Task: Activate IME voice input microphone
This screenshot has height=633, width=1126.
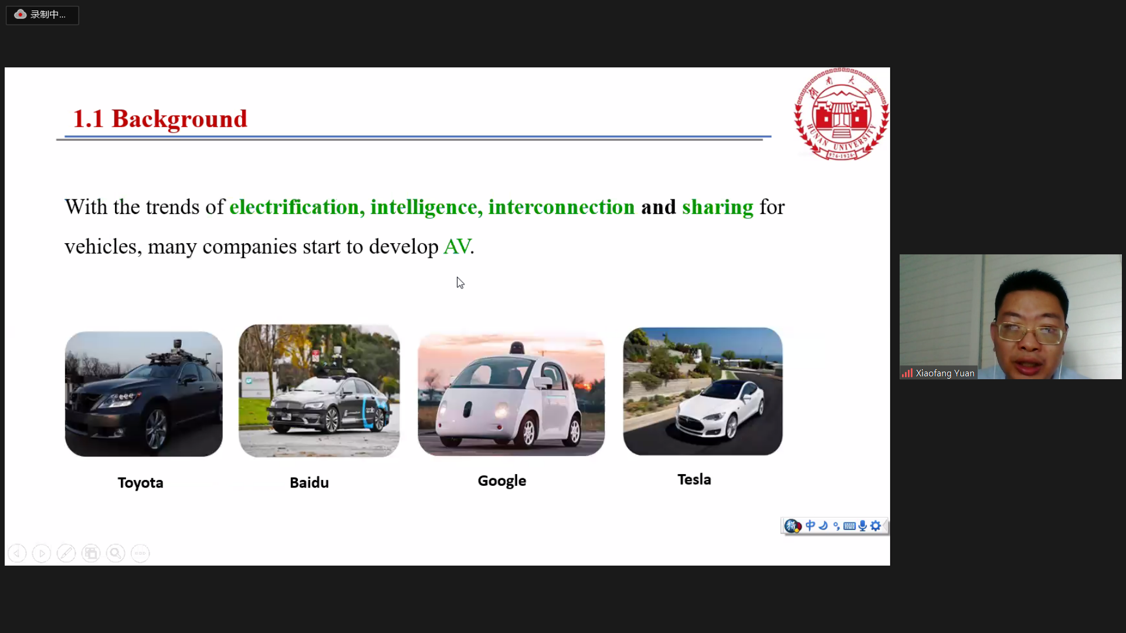Action: point(863,526)
